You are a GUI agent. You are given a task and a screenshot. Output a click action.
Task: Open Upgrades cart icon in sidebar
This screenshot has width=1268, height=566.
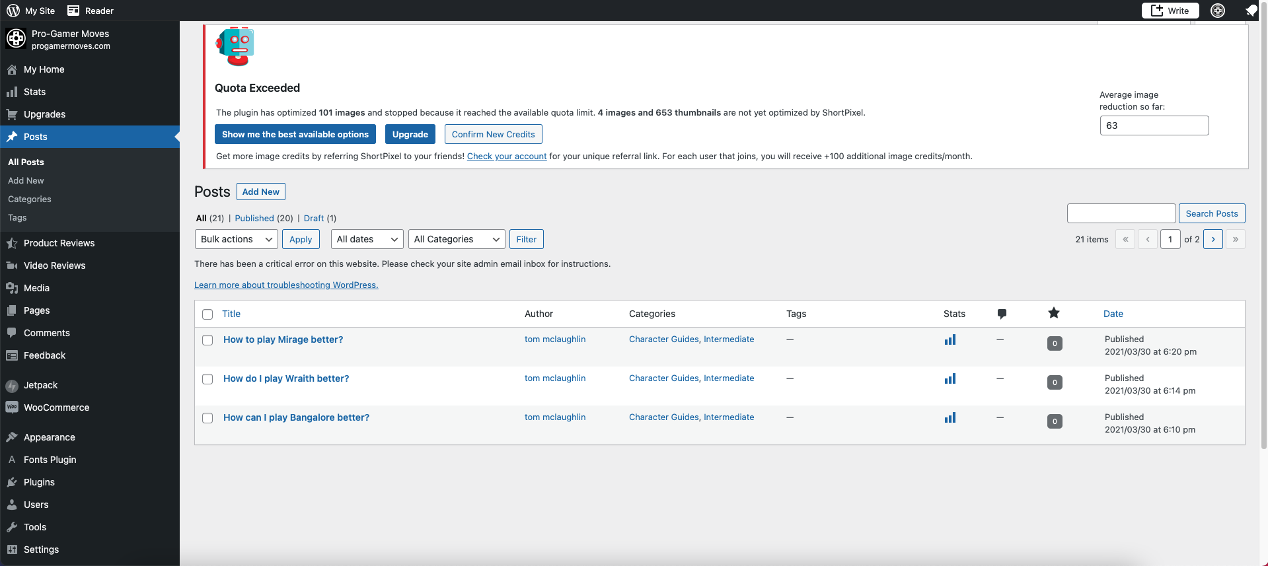pyautogui.click(x=12, y=114)
